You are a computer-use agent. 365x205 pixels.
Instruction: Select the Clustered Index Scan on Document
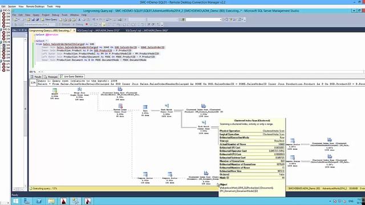pyautogui.click(x=206, y=173)
